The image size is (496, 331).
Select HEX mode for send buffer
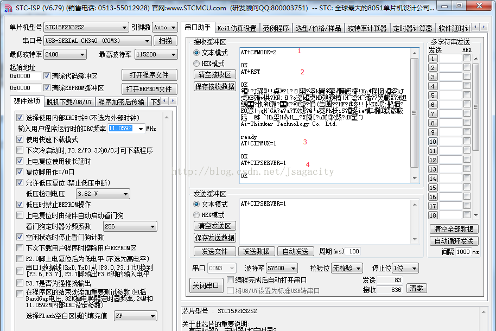pos(196,215)
